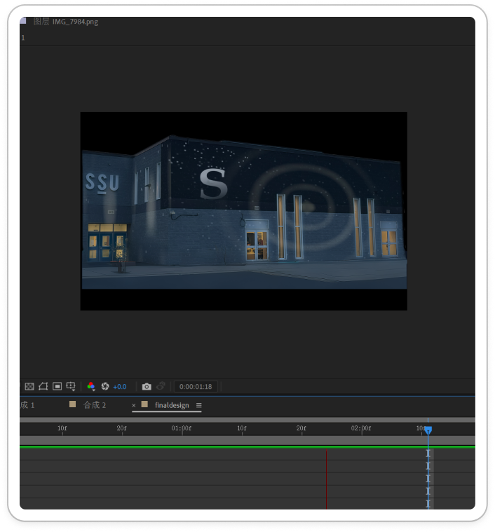Screen dimensions: 495x532
Task: Take a snapshot with the camera icon
Action: (x=147, y=386)
